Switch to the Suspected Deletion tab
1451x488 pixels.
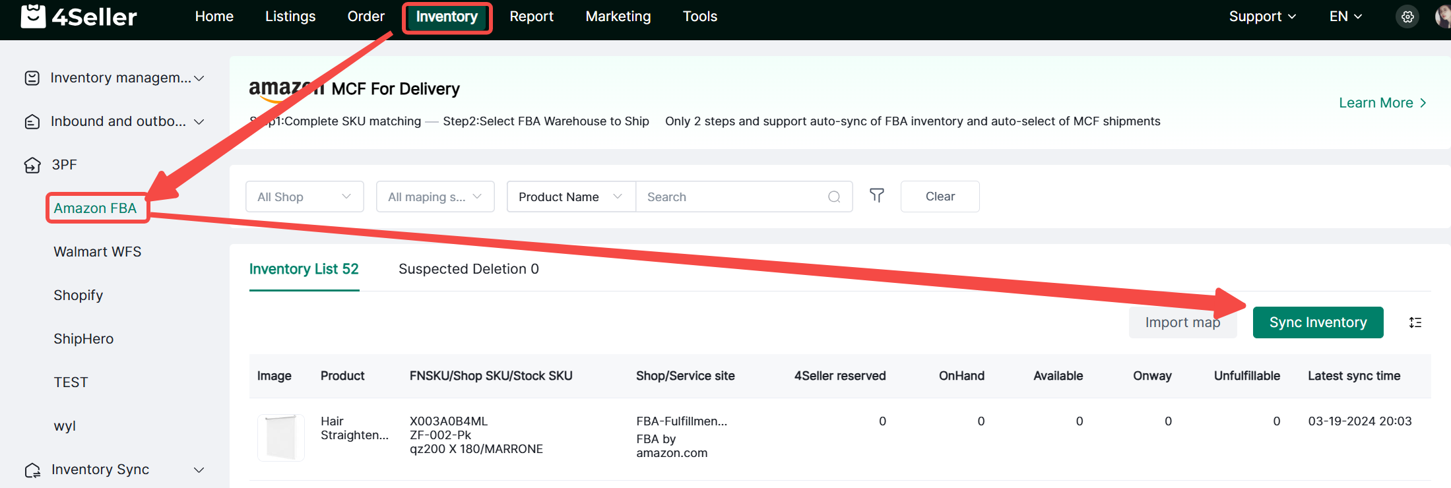tap(468, 269)
